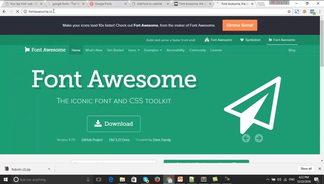This screenshot has width=324, height=184.
Task: Switch to the Google Fonts tab
Action: (108, 4)
